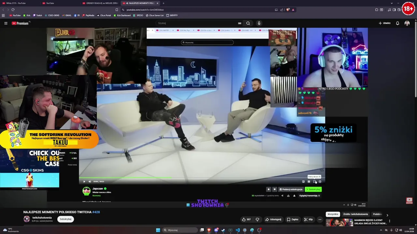Open the Kick bookmark
This screenshot has width=417, height=234.
27,15
